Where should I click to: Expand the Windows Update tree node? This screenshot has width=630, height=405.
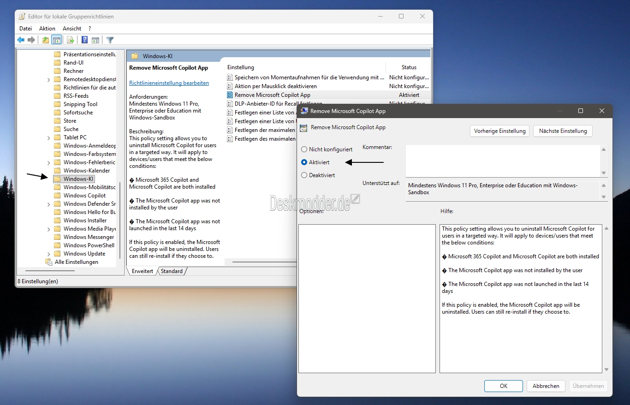49,254
